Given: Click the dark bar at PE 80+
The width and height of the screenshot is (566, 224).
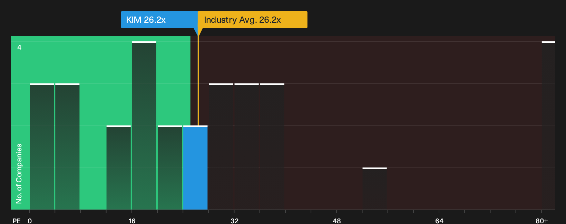Looking at the screenshot, I should [x=548, y=125].
